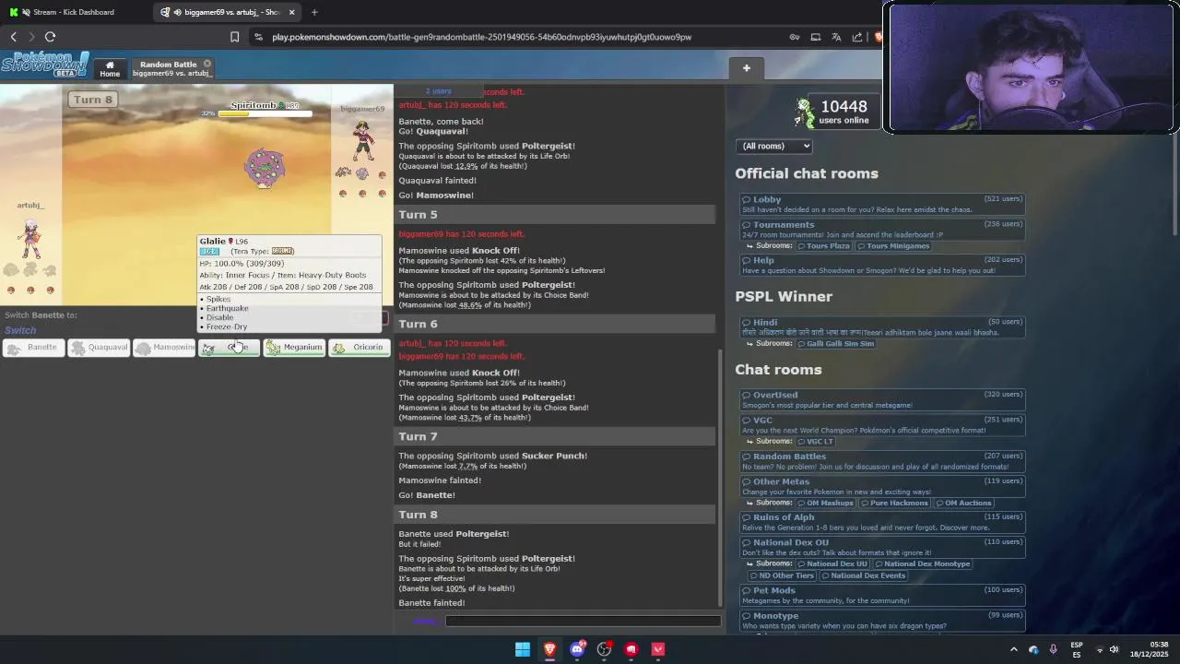This screenshot has width=1180, height=664.
Task: Join the Other Metas chat room
Action: tap(883, 486)
